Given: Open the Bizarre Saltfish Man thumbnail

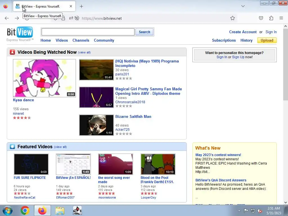Looking at the screenshot, I should pos(96,125).
